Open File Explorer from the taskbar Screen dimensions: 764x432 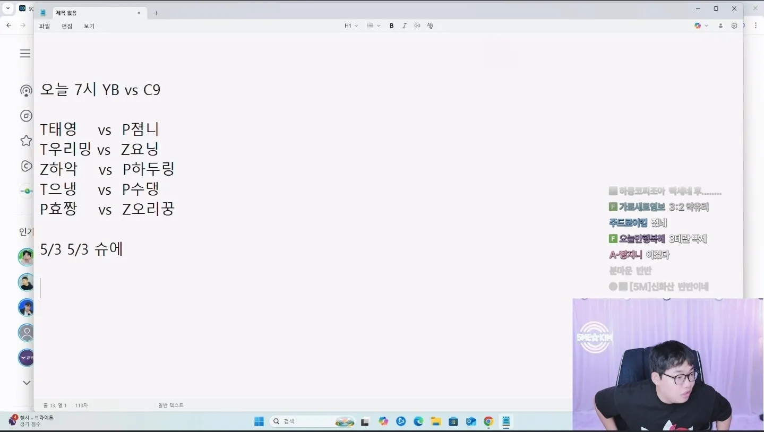coord(436,421)
